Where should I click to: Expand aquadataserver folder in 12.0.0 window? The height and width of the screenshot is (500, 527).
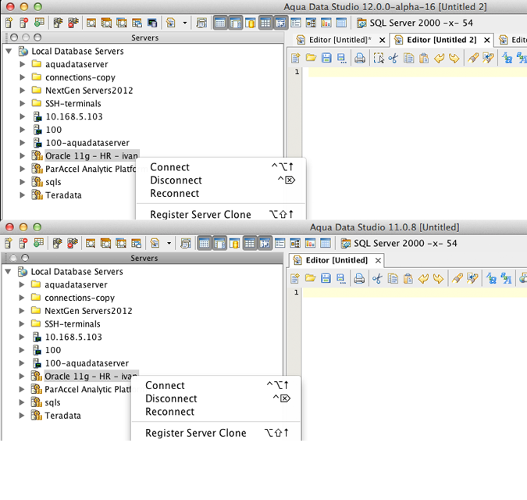tap(22, 64)
